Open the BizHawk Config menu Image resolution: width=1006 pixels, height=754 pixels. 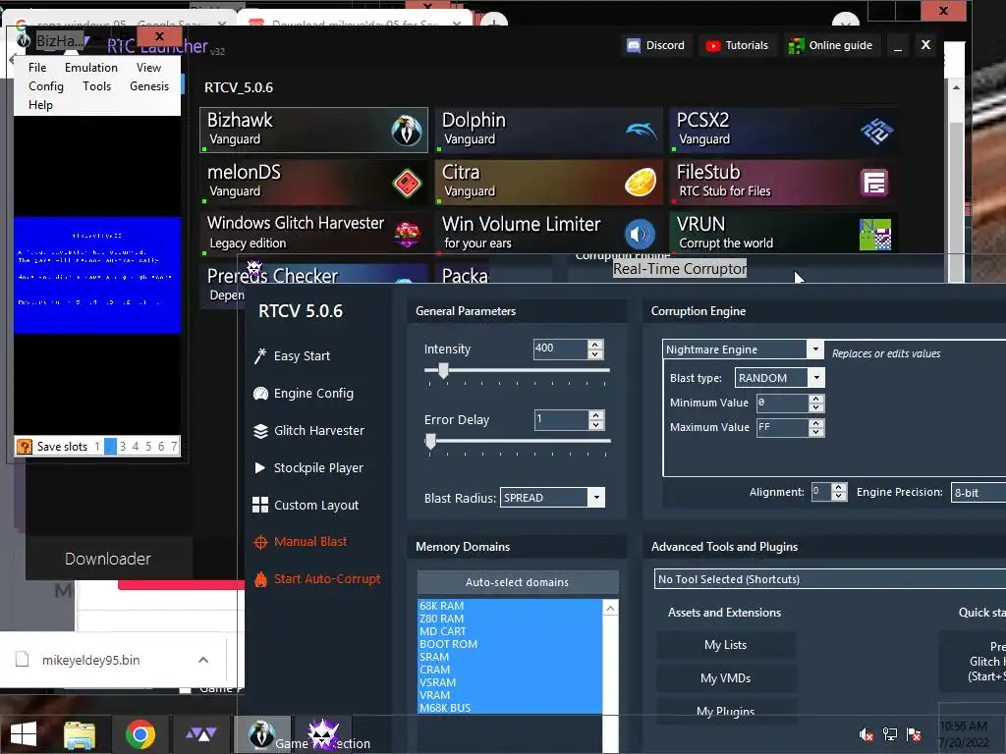click(46, 86)
